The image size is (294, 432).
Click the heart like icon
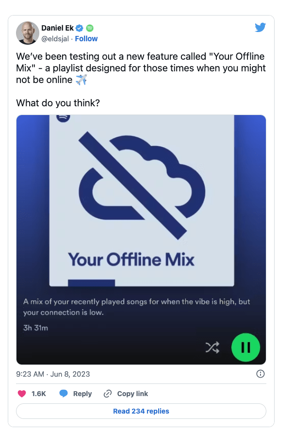(22, 394)
